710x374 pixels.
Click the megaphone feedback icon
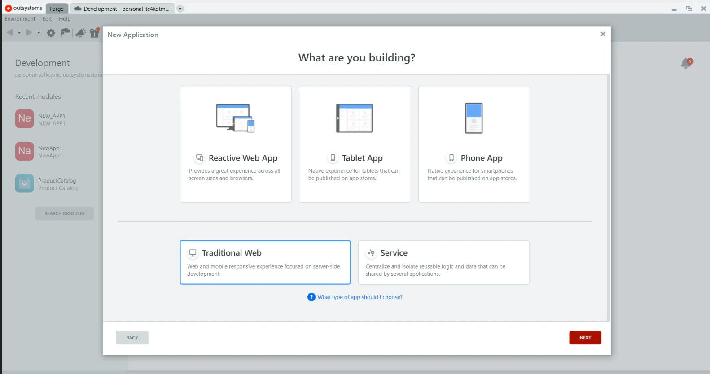pos(80,33)
